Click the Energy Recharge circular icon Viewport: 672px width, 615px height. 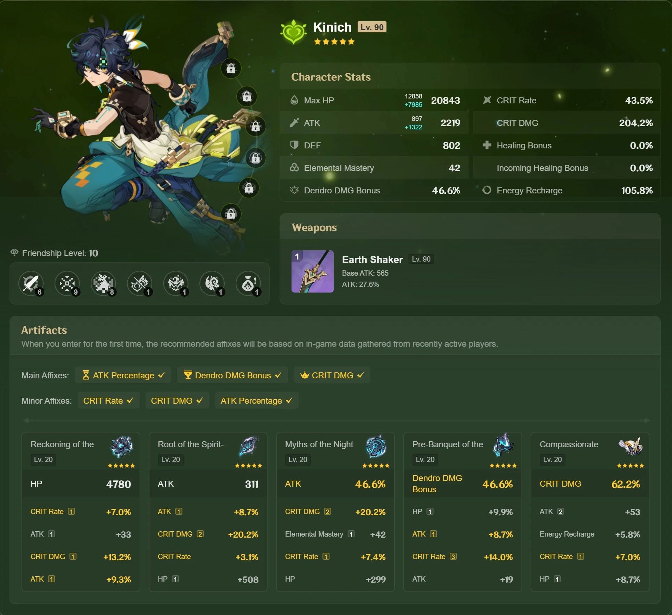pos(487,190)
